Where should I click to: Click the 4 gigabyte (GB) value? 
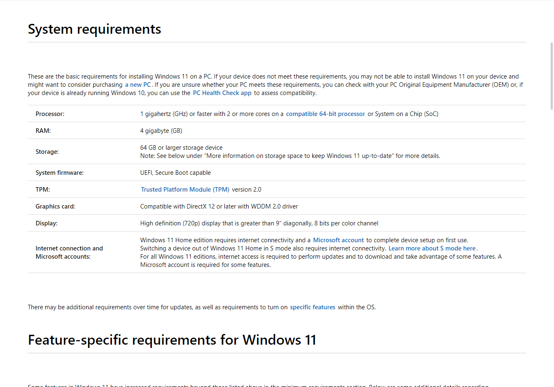[161, 131]
